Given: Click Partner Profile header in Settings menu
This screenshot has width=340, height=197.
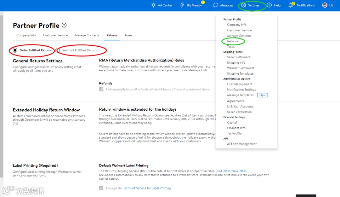Looking at the screenshot, I should tap(232, 19).
